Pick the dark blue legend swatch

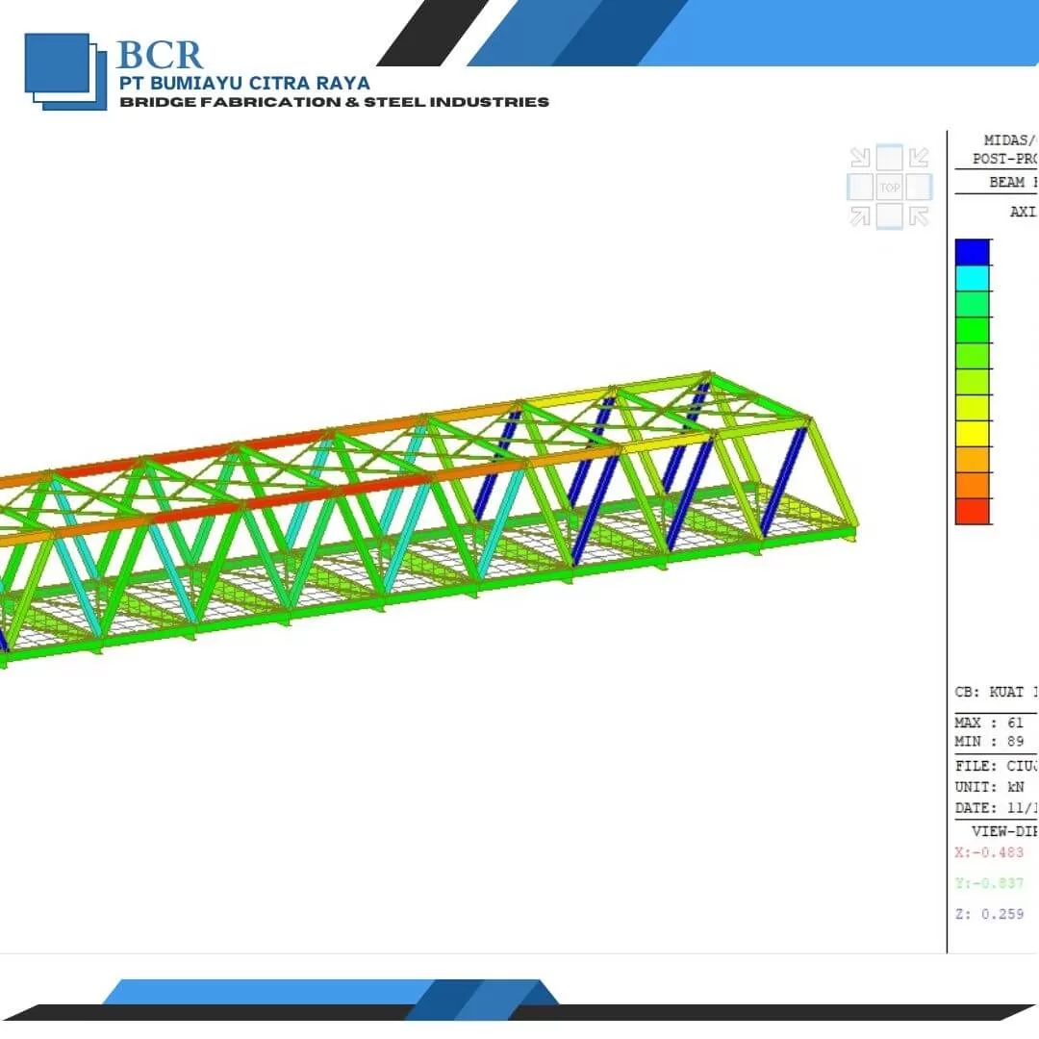[x=972, y=252]
